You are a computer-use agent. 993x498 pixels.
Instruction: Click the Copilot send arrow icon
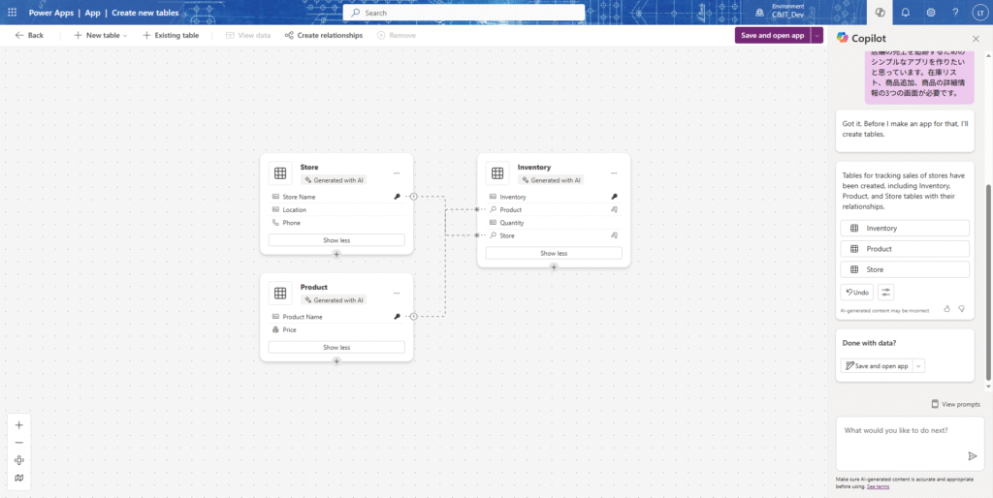pyautogui.click(x=972, y=455)
